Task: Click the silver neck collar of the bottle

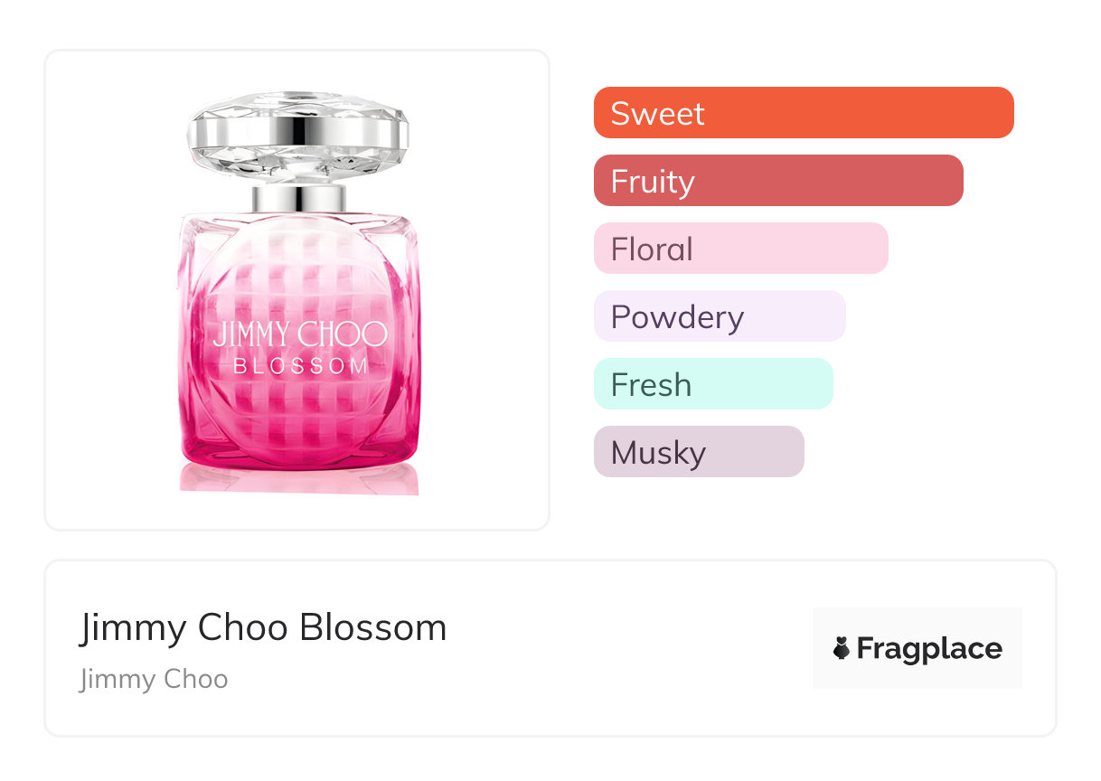Action: [298, 198]
